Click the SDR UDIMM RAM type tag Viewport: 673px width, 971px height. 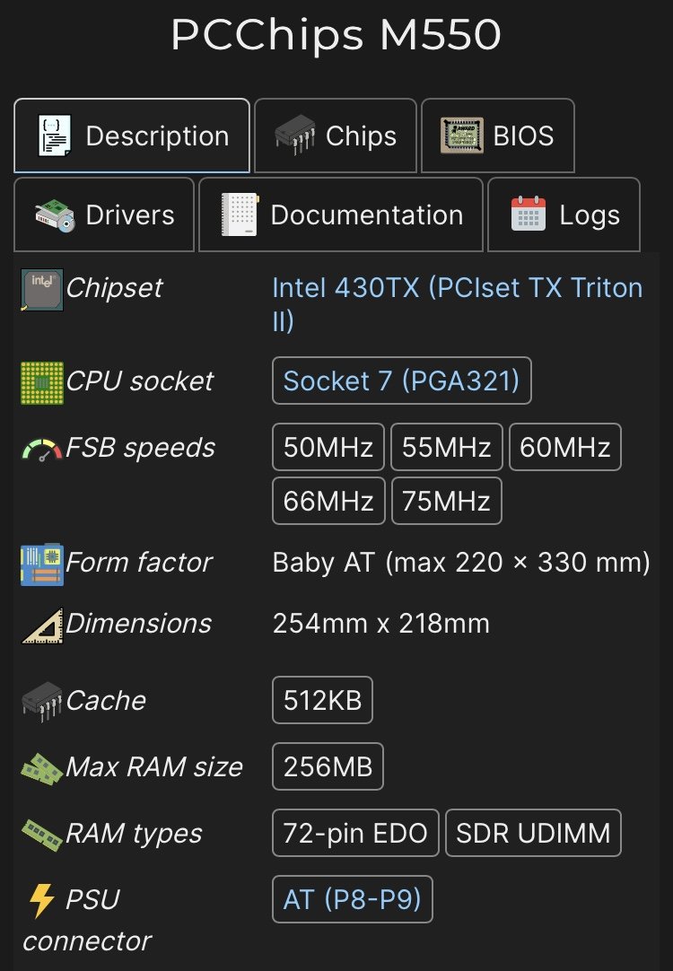click(533, 834)
